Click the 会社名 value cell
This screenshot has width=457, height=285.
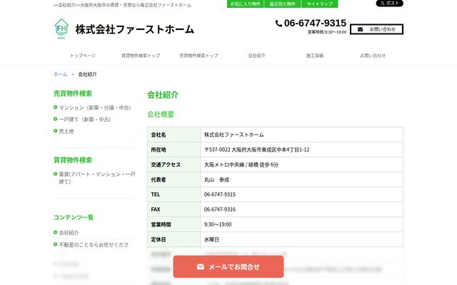click(x=302, y=135)
